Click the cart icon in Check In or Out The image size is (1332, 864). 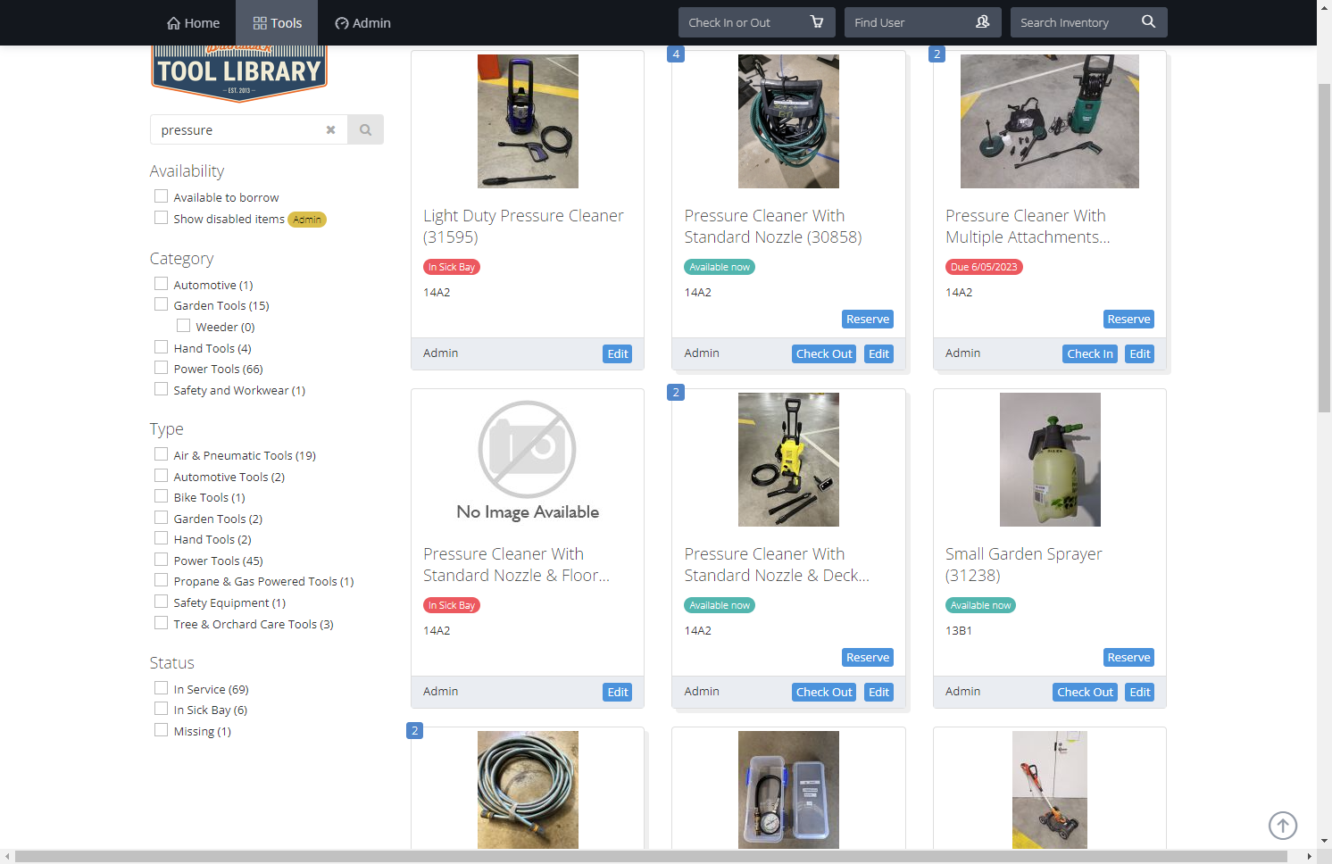tap(817, 22)
